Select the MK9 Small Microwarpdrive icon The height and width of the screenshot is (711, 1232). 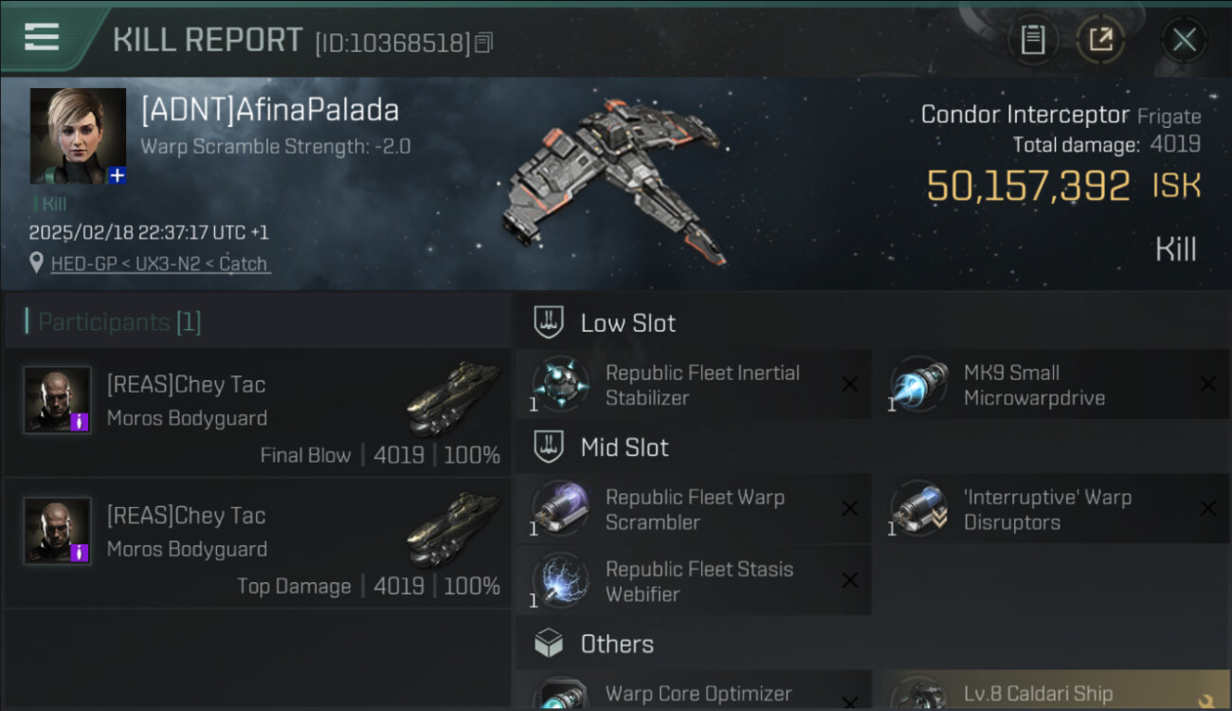coord(918,385)
